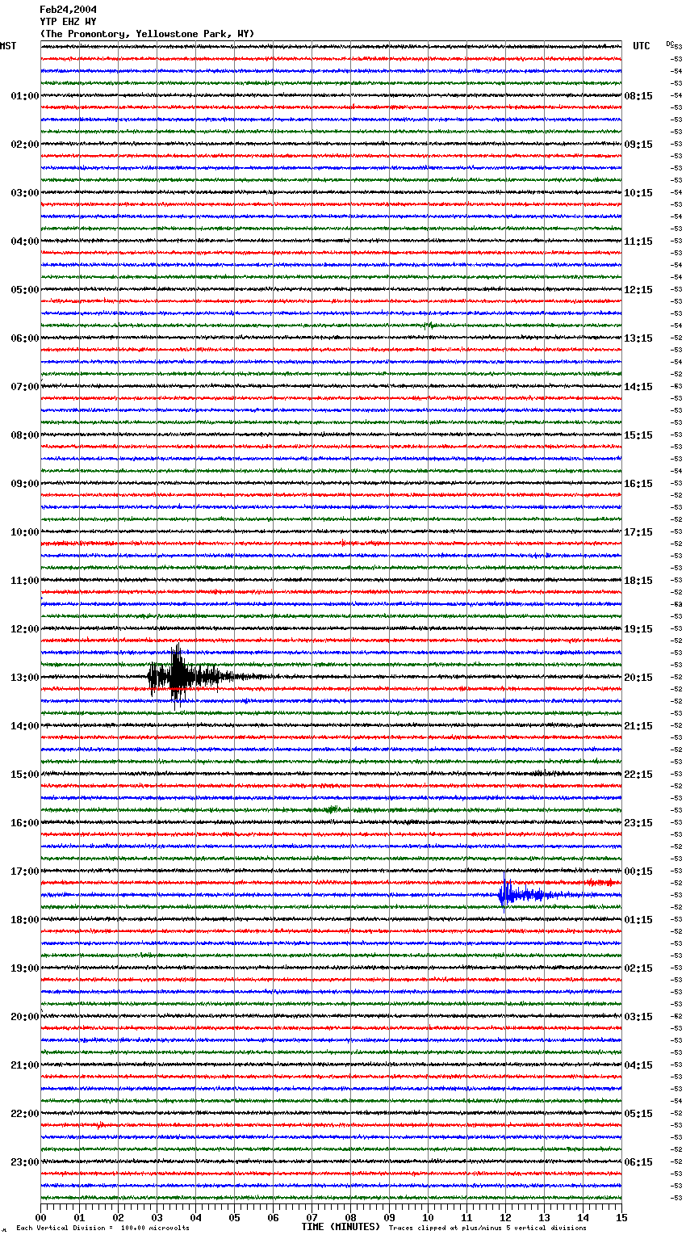Click the 08:15 UTC time label
Screen dimensions: 686x1239
click(638, 96)
